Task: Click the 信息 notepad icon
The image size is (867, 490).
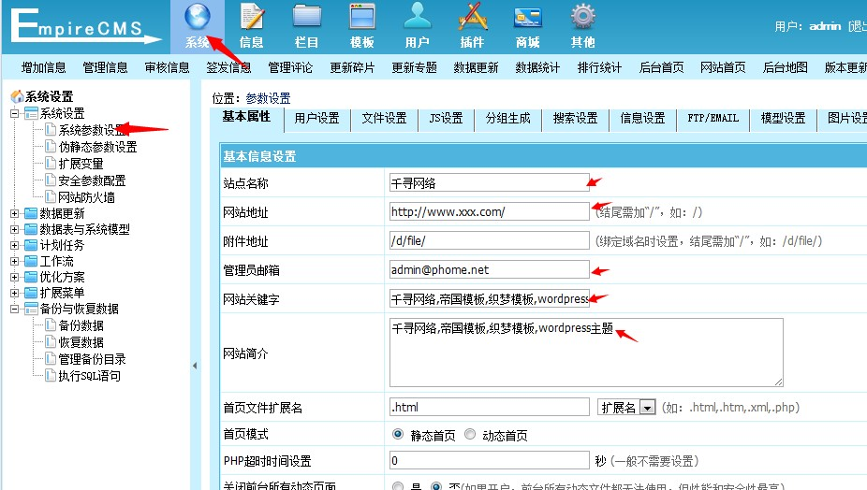Action: coord(252,19)
